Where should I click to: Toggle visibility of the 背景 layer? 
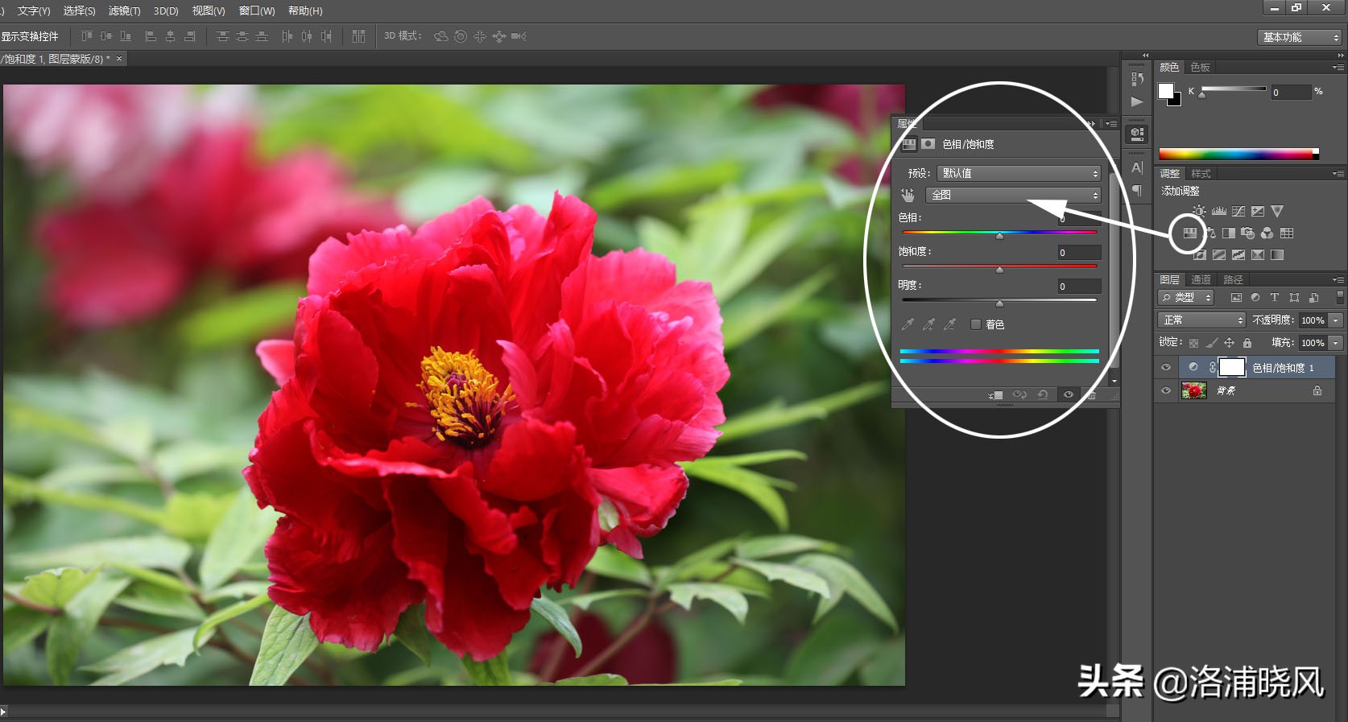click(x=1165, y=391)
